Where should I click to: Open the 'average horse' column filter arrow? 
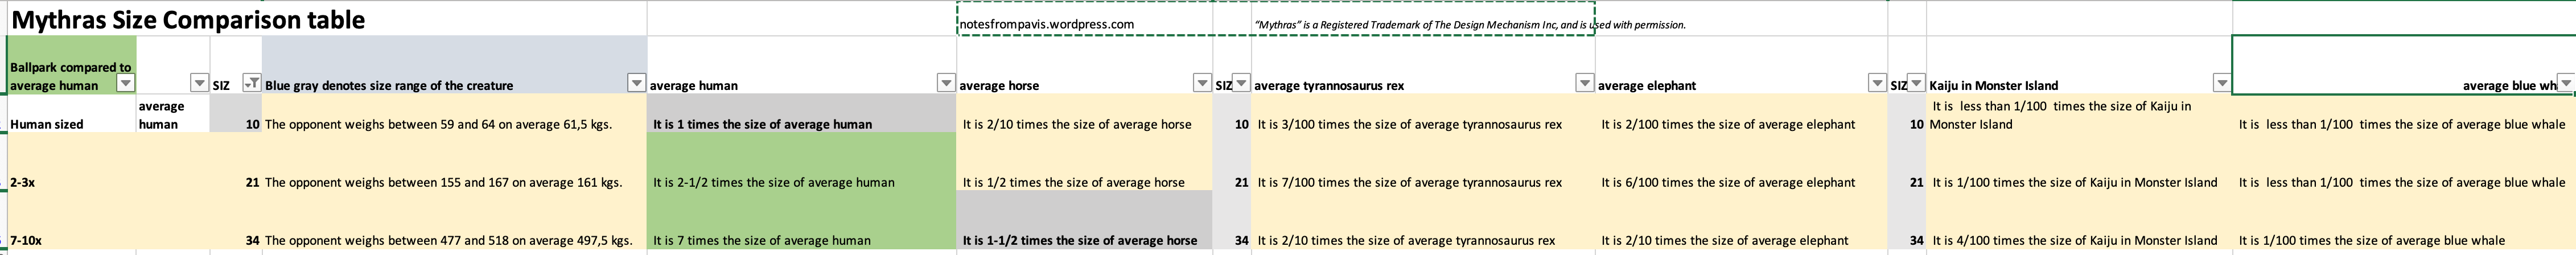(1202, 83)
